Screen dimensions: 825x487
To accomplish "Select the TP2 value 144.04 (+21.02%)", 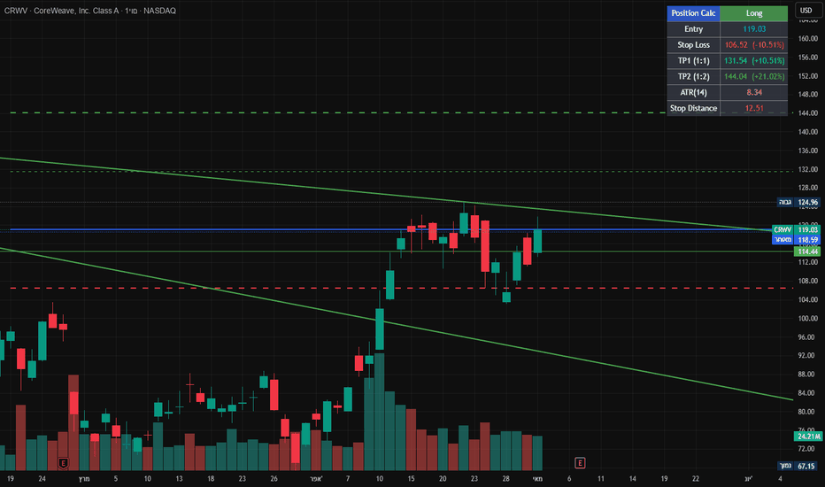I will click(753, 76).
